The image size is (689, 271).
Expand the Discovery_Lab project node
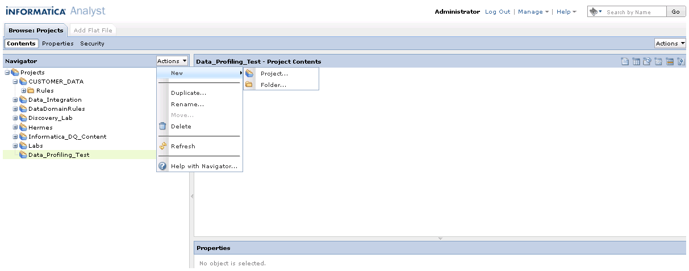pos(15,118)
